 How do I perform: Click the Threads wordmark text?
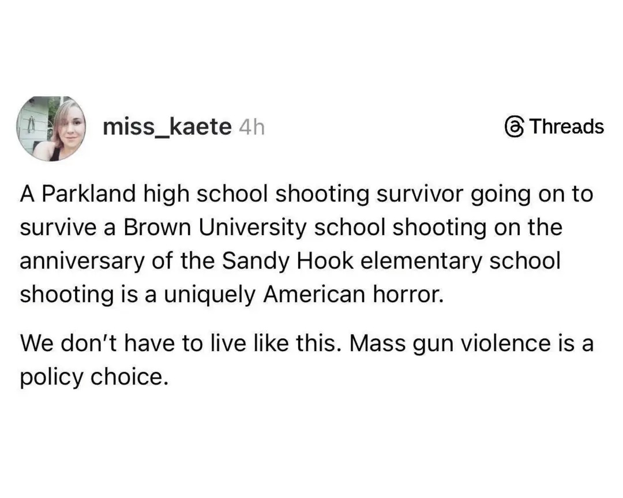(566, 126)
